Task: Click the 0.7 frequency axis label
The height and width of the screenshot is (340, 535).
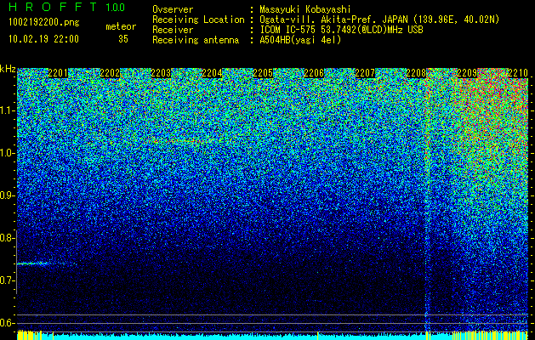Action: (x=7, y=280)
